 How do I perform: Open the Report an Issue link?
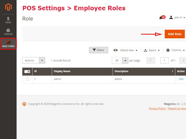coord(177,108)
